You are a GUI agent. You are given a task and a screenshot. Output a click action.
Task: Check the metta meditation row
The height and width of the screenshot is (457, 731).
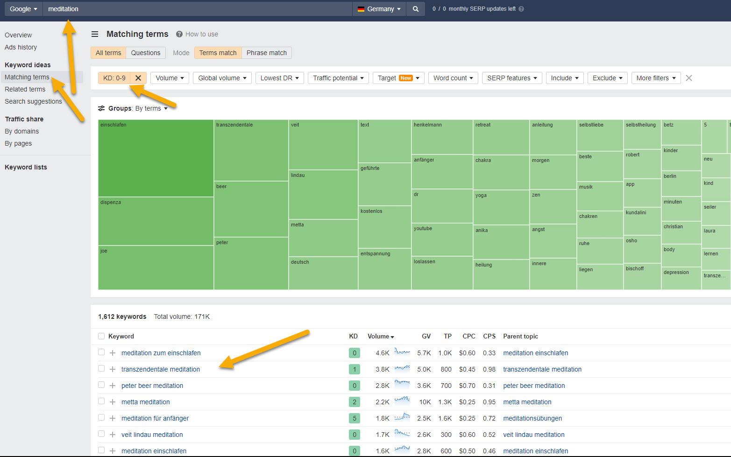[101, 401]
